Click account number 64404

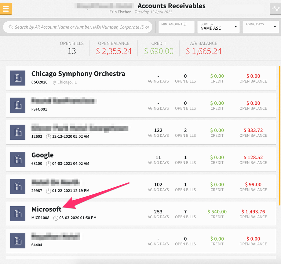[37, 245]
